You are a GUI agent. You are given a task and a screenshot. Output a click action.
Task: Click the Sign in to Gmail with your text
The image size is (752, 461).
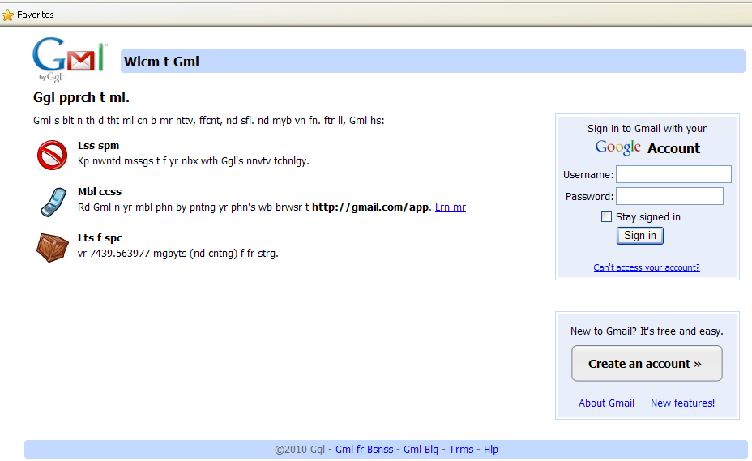647,129
